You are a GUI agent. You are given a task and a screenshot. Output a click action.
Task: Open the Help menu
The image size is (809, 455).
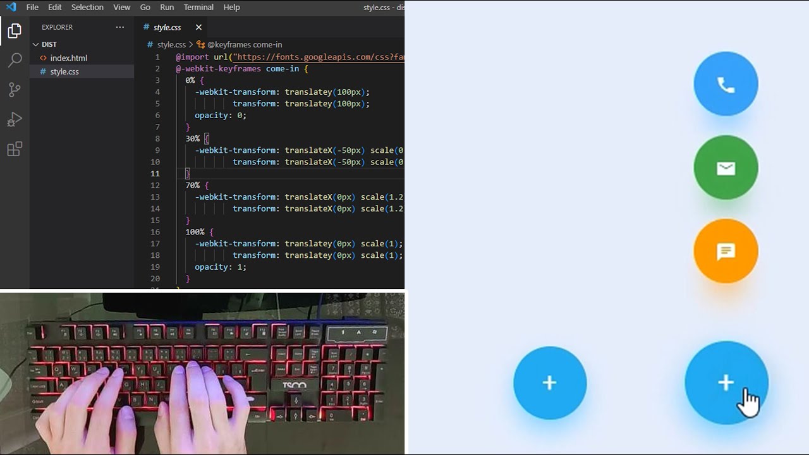click(232, 7)
